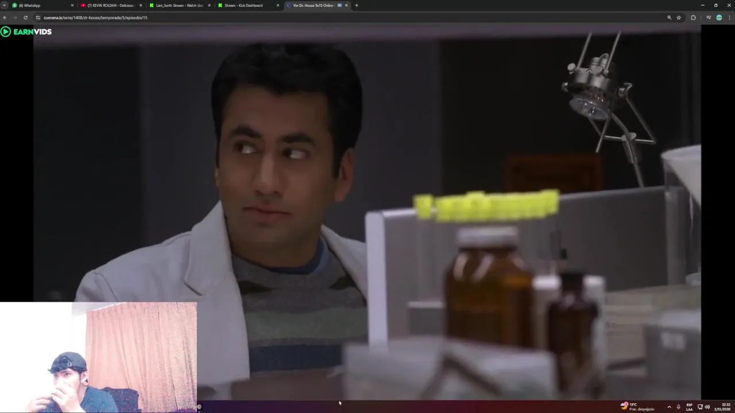
Task: Bookmark this page with the star
Action: tap(679, 18)
